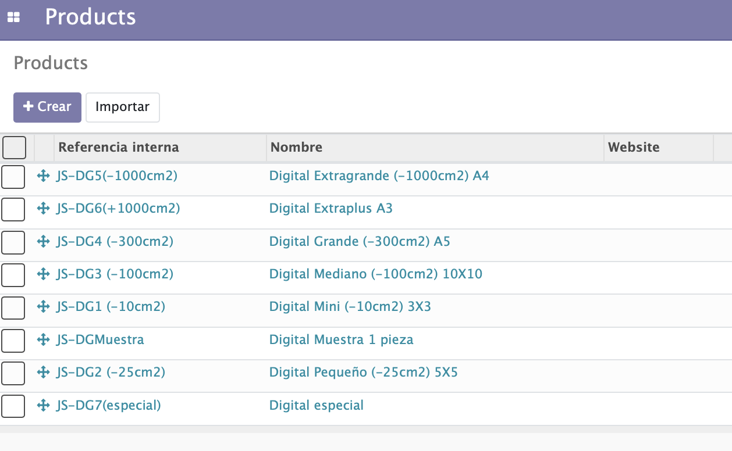
Task: Click drag handle for JS-DG6(+1000cm2) row
Action: [42, 208]
